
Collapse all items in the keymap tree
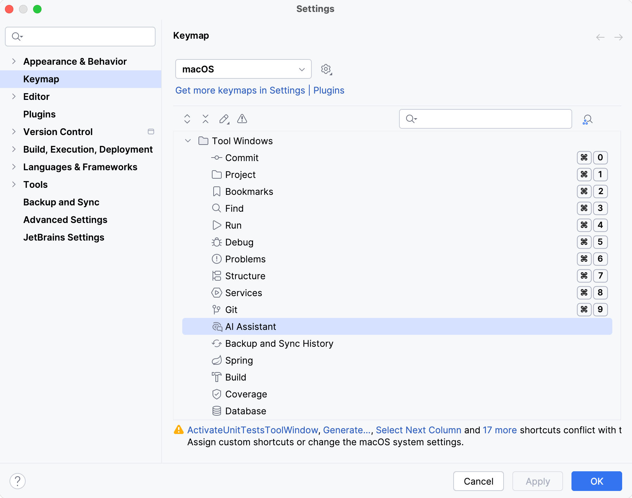point(205,119)
